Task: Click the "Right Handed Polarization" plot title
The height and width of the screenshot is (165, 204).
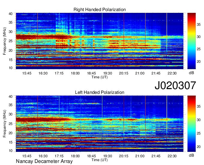Action: [x=100, y=10]
